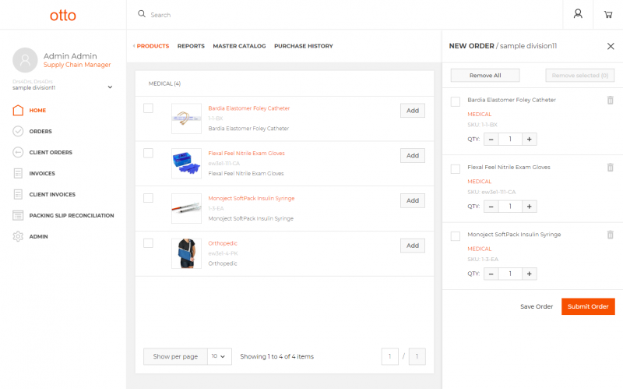The width and height of the screenshot is (623, 389).
Task: Open Monoject SoftPack Insulin Syringe link
Action: (x=252, y=198)
